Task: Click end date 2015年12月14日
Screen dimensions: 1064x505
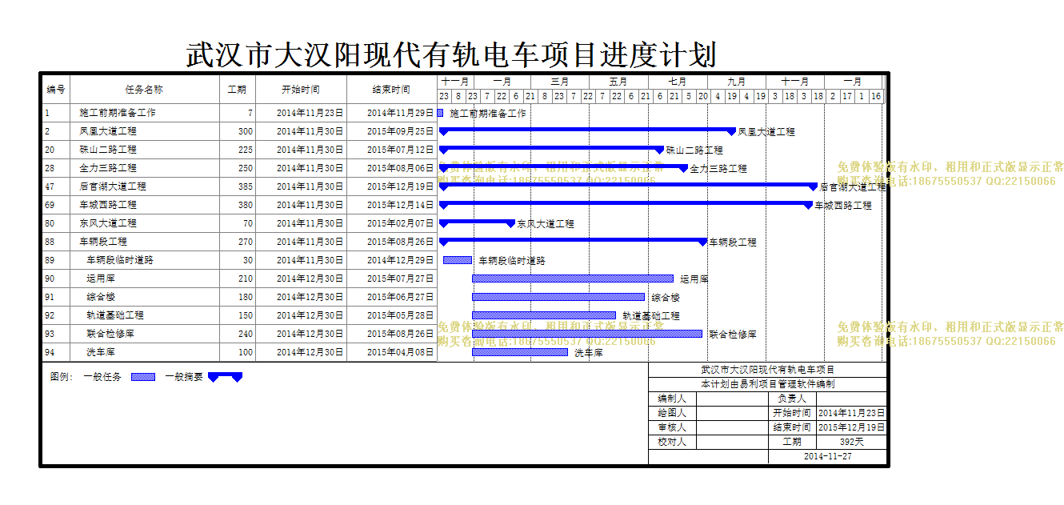Action: pos(400,205)
